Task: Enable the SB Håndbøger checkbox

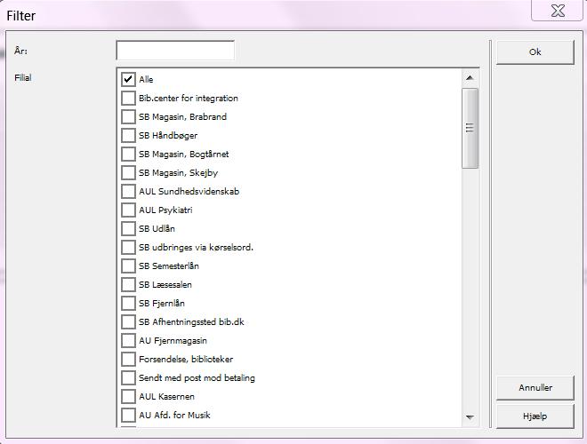Action: tap(128, 135)
